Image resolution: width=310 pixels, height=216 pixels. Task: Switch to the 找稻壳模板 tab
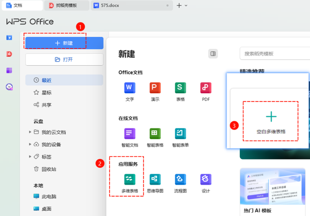(67, 5)
